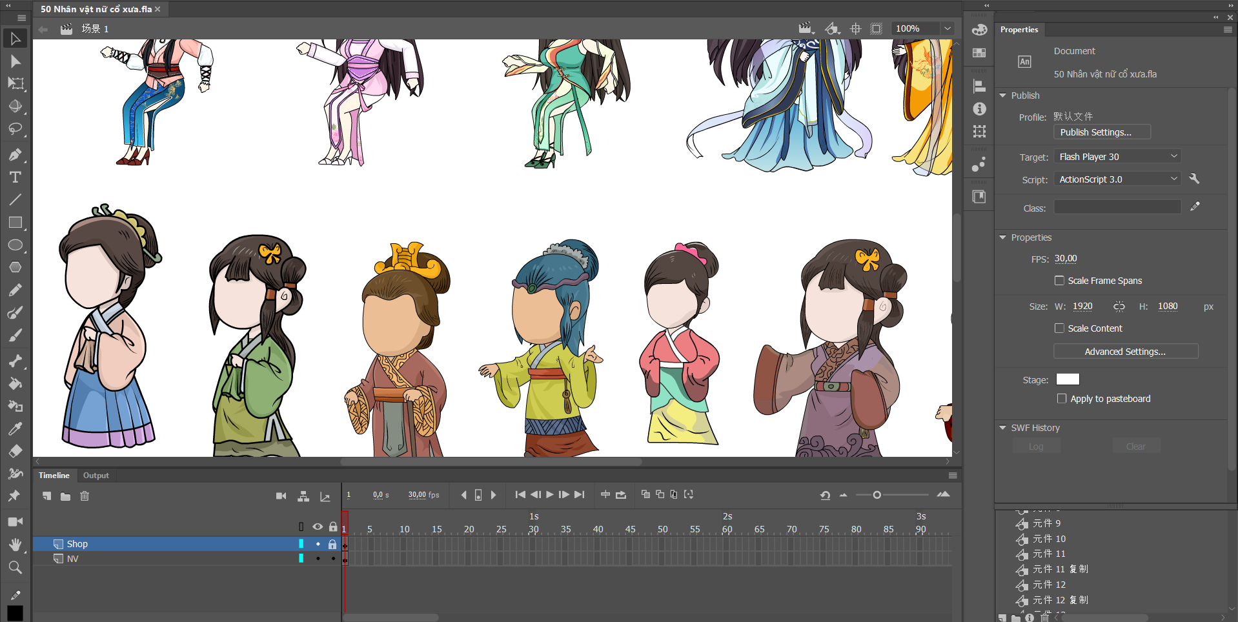Open the Target Flash Player dropdown
This screenshot has width=1238, height=622.
click(1118, 157)
